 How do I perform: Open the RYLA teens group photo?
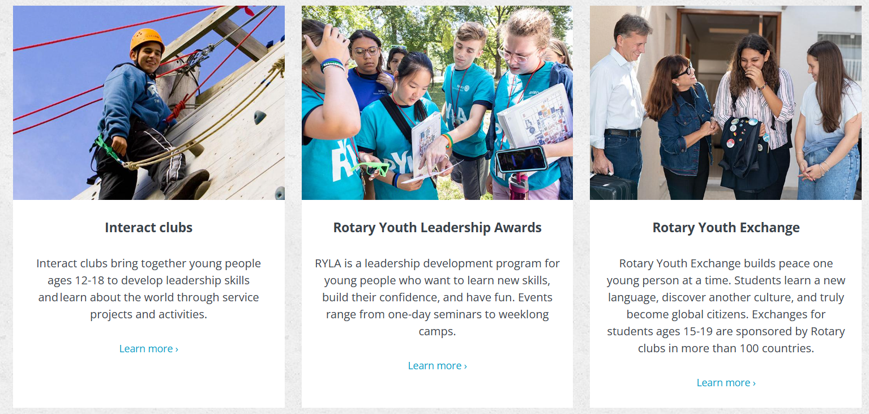click(437, 103)
